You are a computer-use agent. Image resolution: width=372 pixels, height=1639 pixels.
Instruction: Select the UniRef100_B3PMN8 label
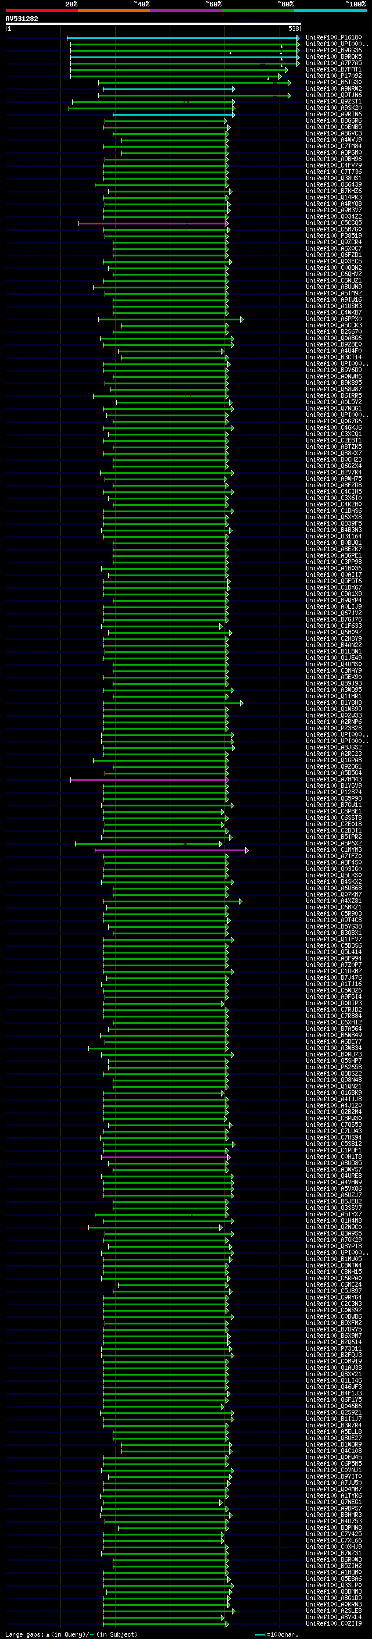tap(334, 1527)
